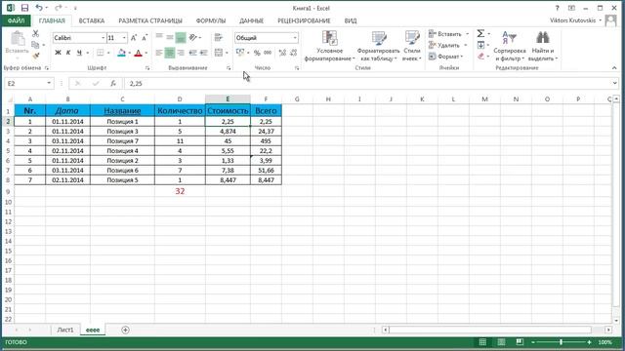Toggle middle vertical alignment
The width and height of the screenshot is (625, 351).
(x=170, y=37)
